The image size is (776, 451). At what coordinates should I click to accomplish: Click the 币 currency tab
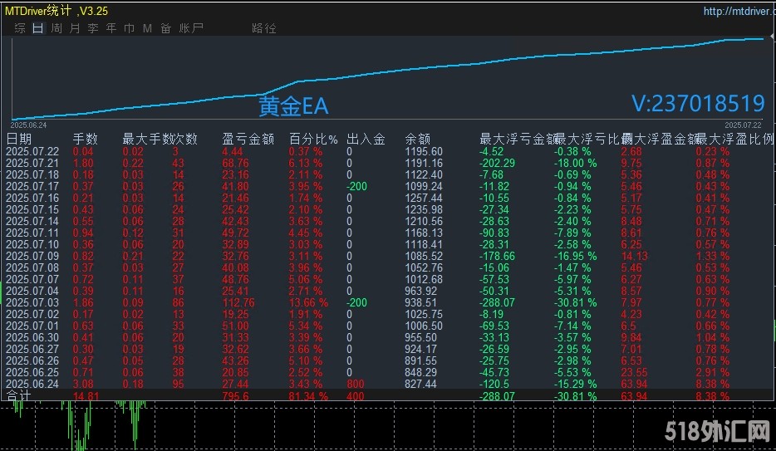pyautogui.click(x=130, y=28)
